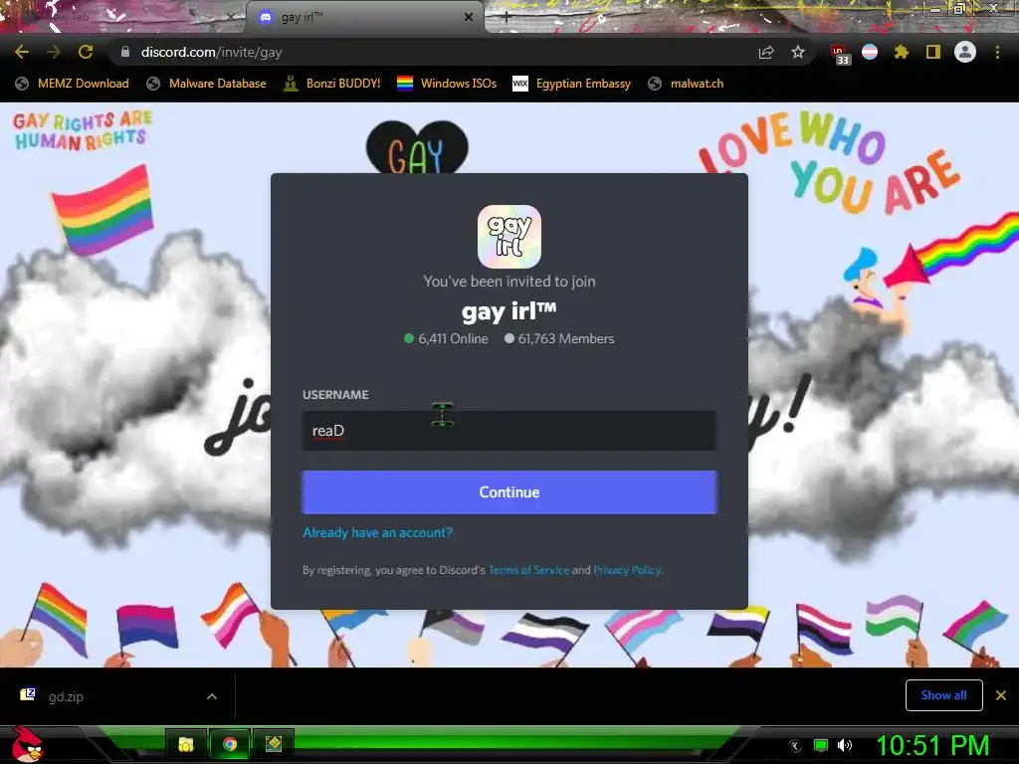
Task: Open the Windows ISOs bookmark
Action: click(447, 84)
